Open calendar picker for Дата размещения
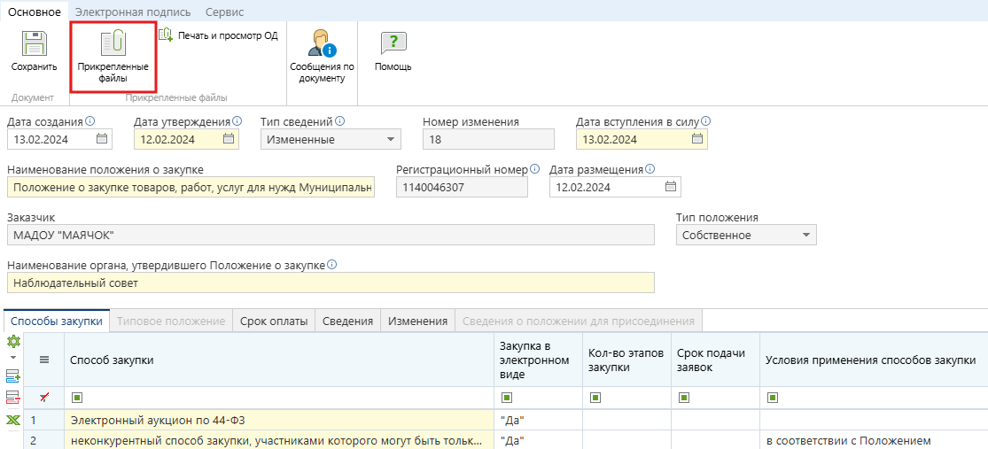The height and width of the screenshot is (449, 988). point(671,186)
